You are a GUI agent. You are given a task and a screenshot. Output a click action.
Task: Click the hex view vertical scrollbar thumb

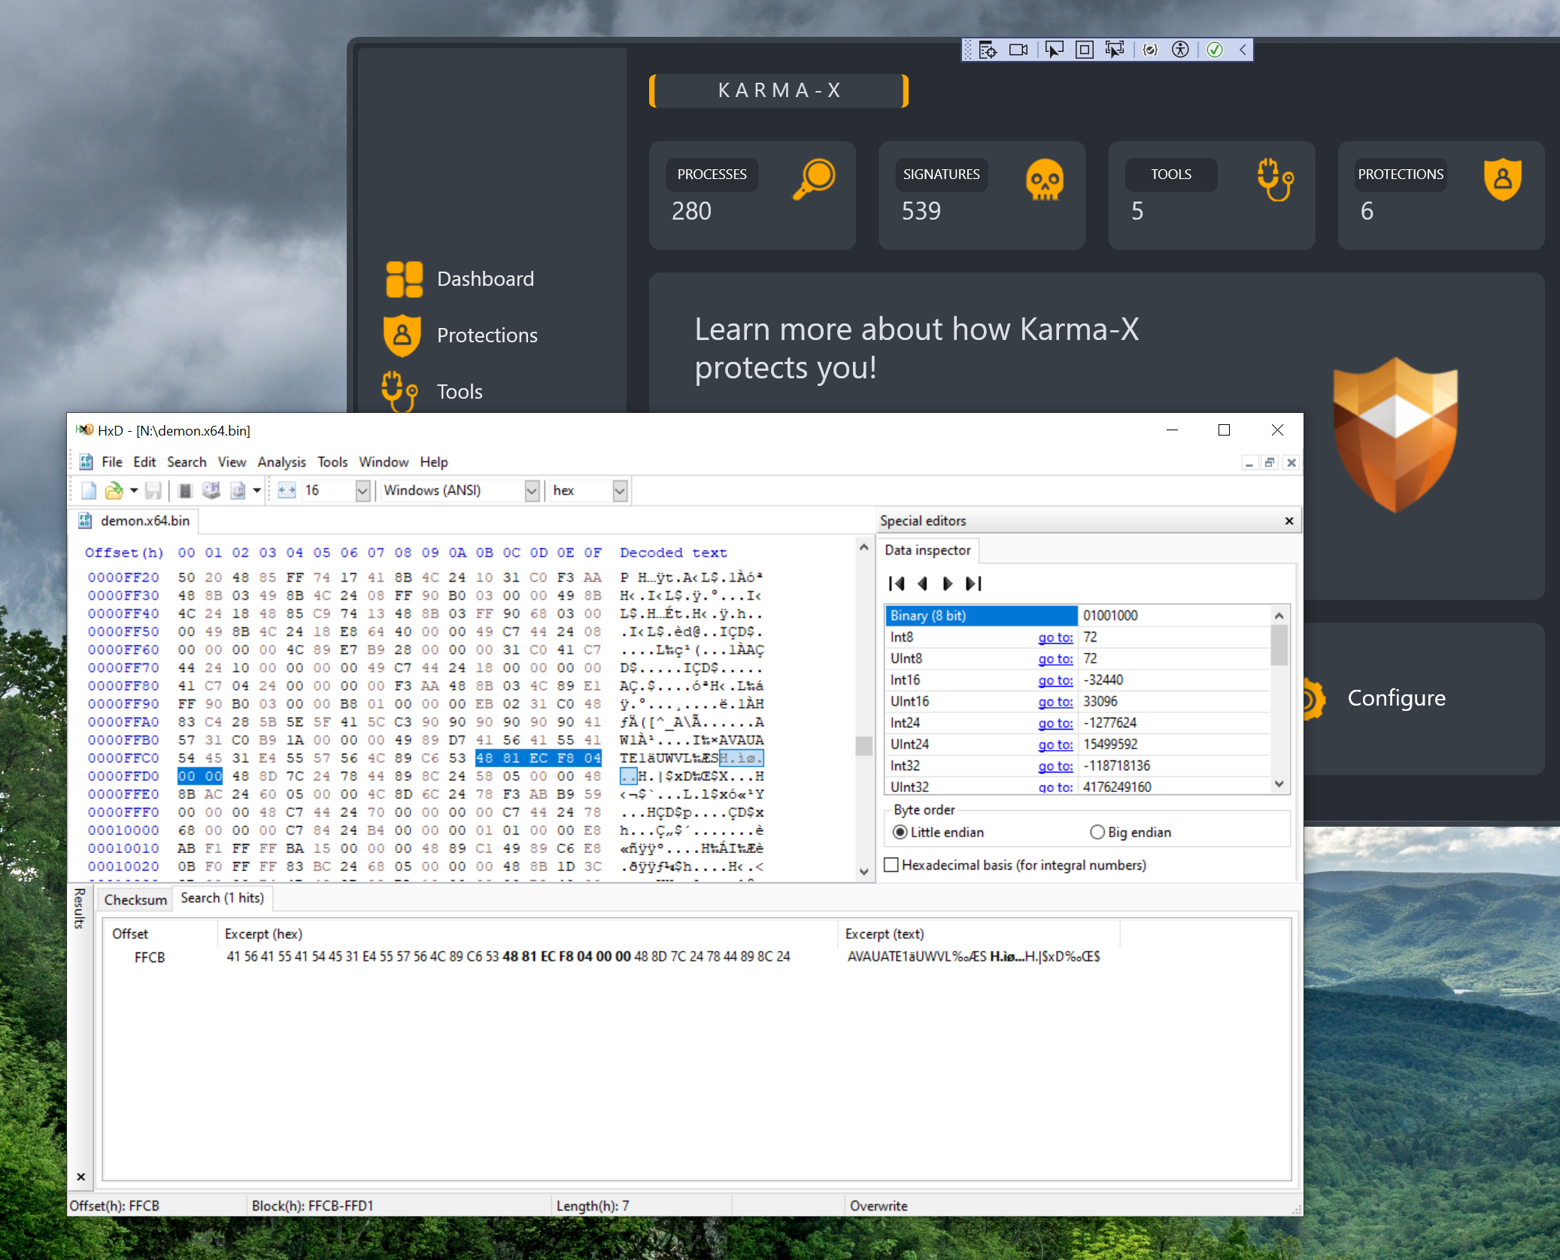[x=863, y=745]
